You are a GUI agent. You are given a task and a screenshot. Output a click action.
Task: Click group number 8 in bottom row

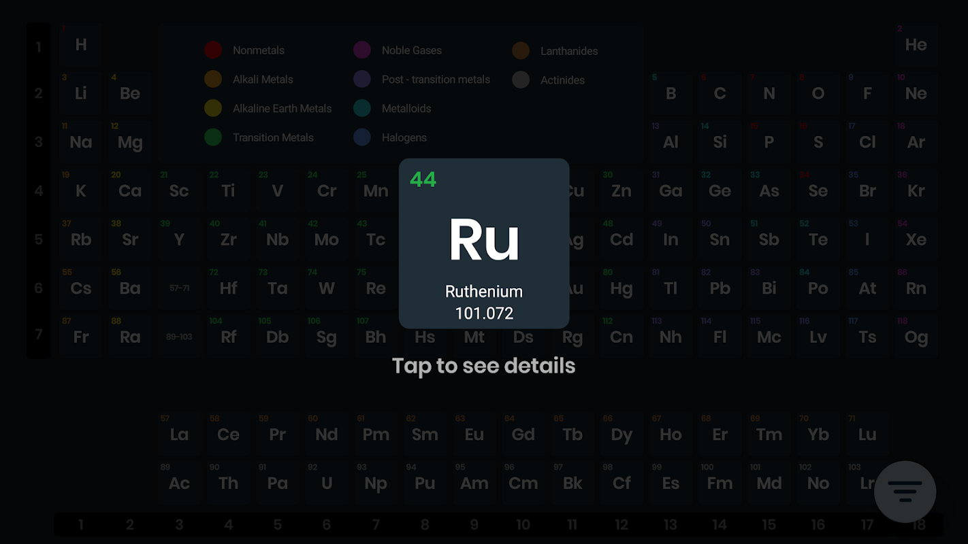pyautogui.click(x=425, y=525)
